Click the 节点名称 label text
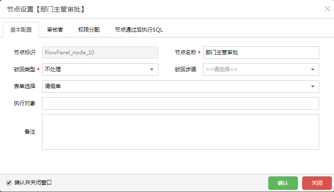The height and width of the screenshot is (192, 334). (186, 53)
